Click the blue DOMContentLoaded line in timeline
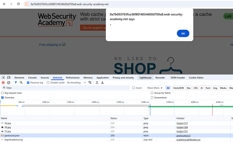The image size is (233, 142). coord(150,110)
